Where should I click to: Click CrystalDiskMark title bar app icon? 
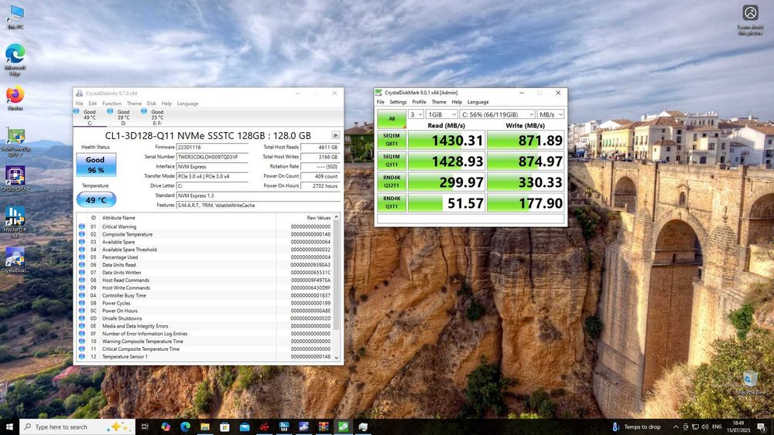[x=378, y=93]
